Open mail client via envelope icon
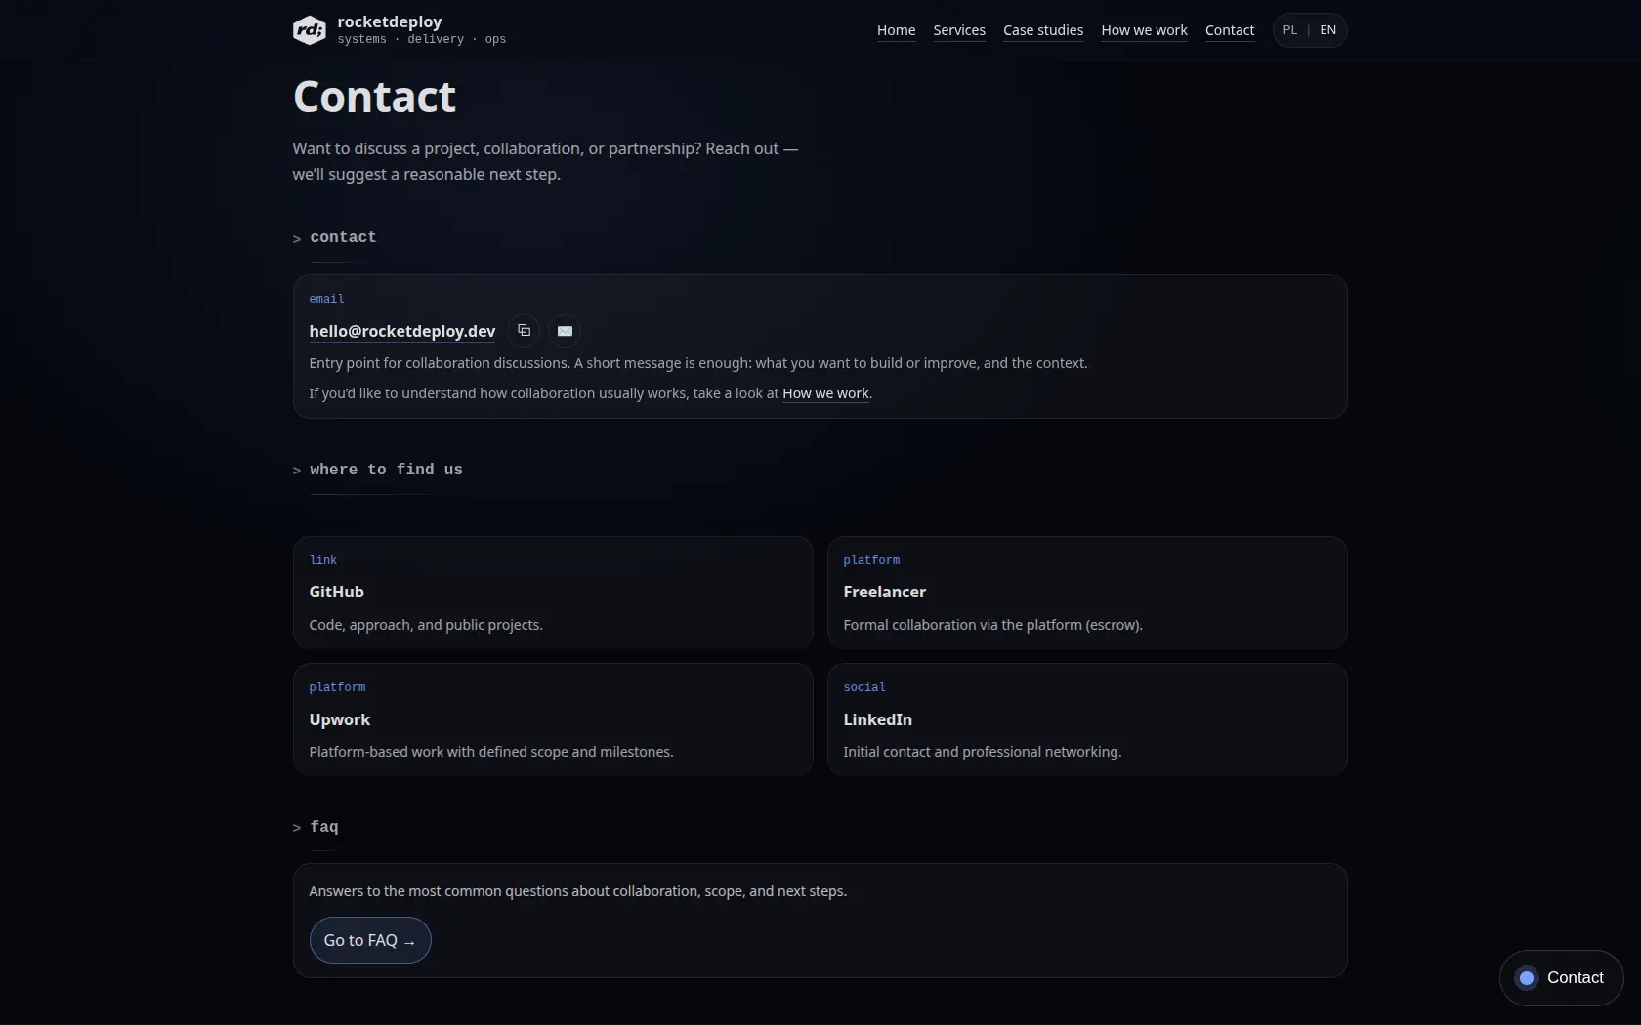The height and width of the screenshot is (1025, 1641). tap(565, 331)
